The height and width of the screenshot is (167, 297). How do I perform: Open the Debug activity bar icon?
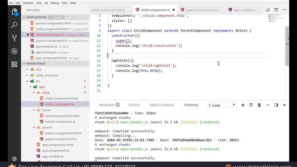pos(14,51)
